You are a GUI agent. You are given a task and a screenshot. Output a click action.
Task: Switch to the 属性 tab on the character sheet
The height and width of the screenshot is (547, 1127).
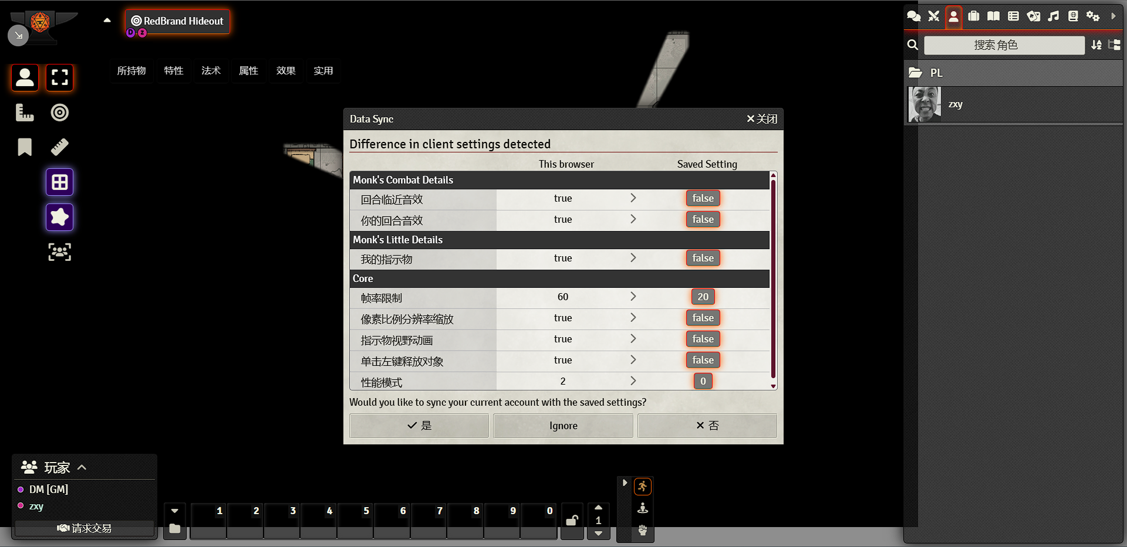[248, 70]
